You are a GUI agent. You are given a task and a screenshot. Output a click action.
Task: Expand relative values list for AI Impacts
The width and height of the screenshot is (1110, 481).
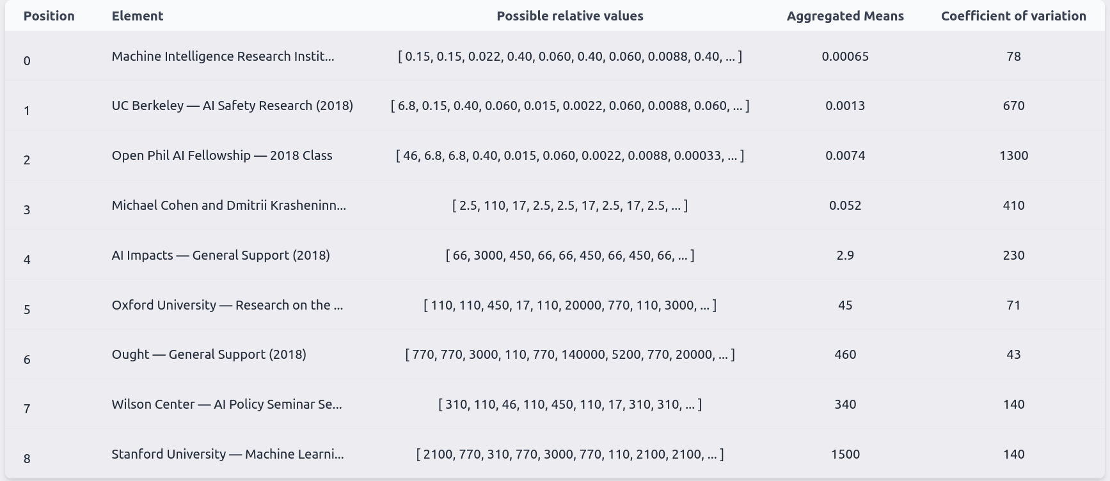[x=569, y=255]
